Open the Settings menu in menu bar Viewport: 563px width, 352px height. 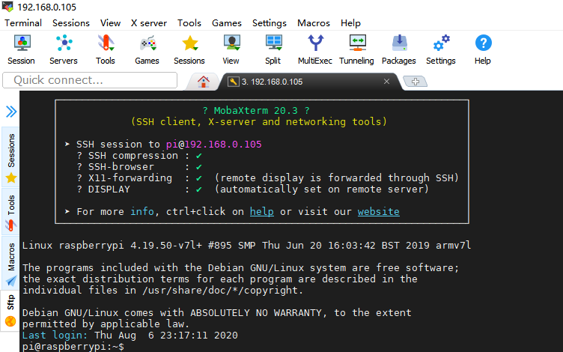270,23
